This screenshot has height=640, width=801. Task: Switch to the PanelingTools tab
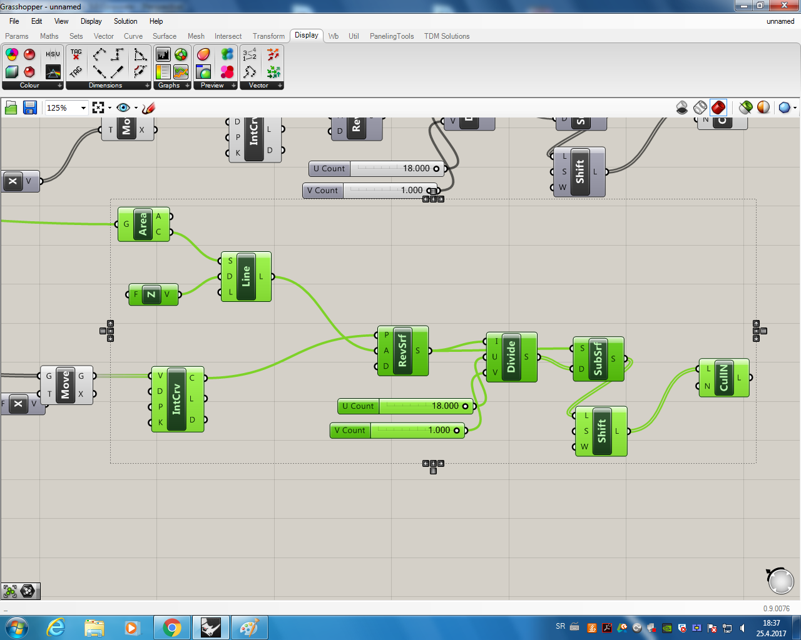(392, 36)
